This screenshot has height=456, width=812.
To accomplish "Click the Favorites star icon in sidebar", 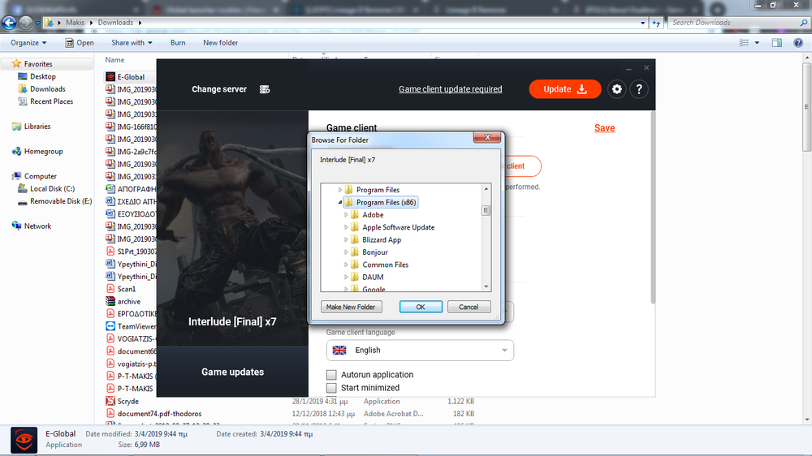I will pyautogui.click(x=16, y=64).
